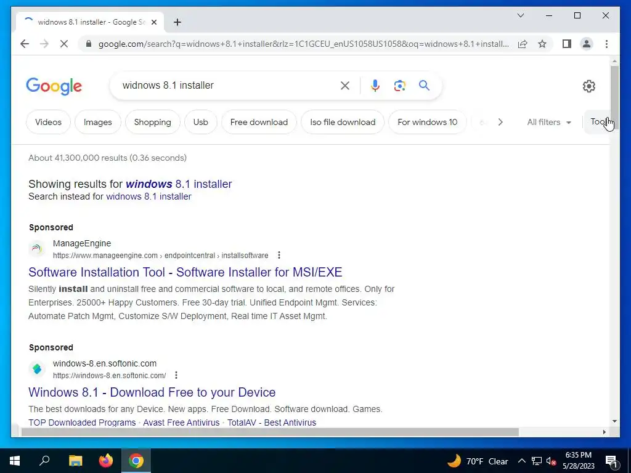
Task: Open the clock showing 6:35 PM
Action: pos(578,461)
